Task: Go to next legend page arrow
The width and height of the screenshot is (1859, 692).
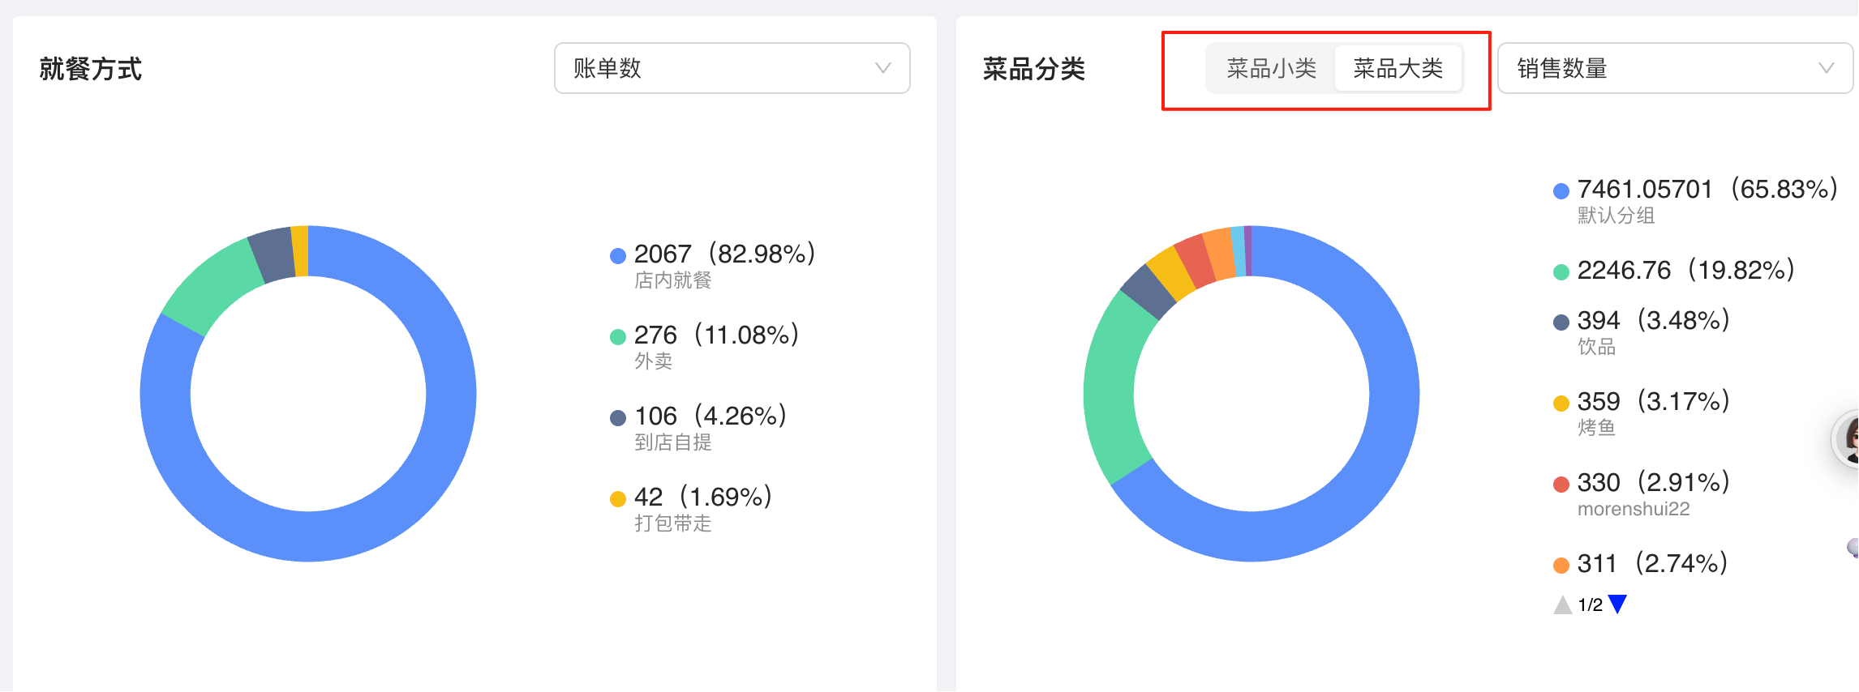Action: pos(1617,604)
